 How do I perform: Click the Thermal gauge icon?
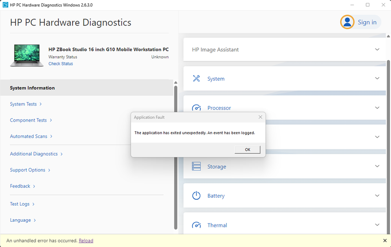pos(196,225)
